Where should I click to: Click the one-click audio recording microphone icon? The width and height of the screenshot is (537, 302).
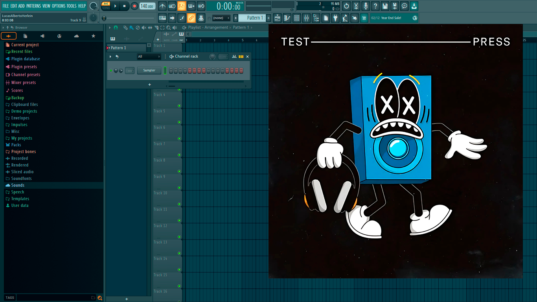tap(366, 6)
